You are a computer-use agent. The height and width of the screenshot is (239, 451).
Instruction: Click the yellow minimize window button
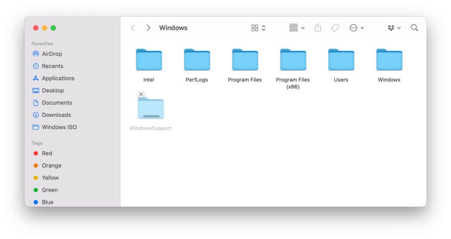44,28
